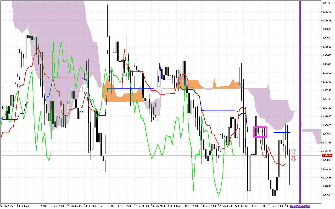Click the 1.43630 price axis label
This screenshot has width=335, height=209.
pyautogui.click(x=327, y=29)
